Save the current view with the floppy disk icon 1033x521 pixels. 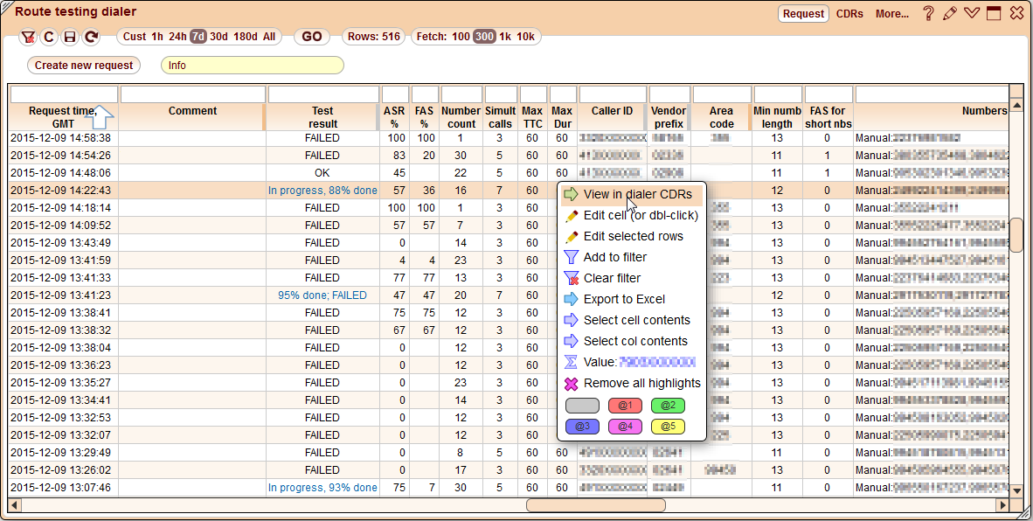[72, 37]
